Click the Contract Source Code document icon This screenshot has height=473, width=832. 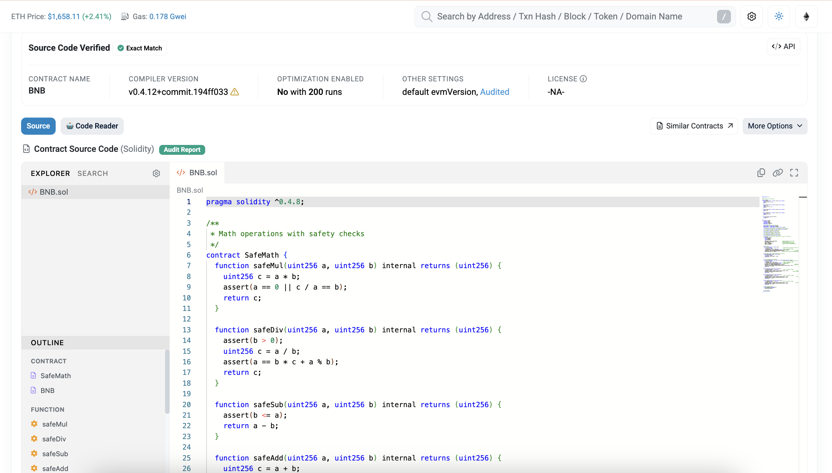pos(26,149)
